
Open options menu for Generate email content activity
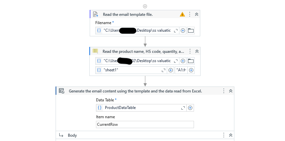[x=224, y=91]
